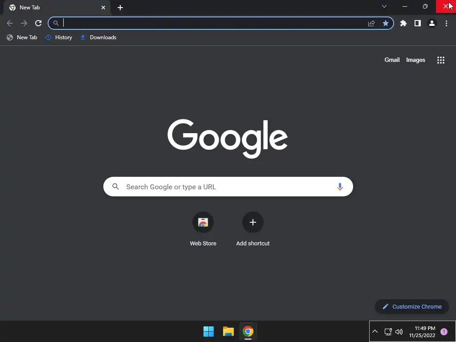This screenshot has height=342, width=456.
Task: Add a new shortcut tile
Action: point(253,229)
